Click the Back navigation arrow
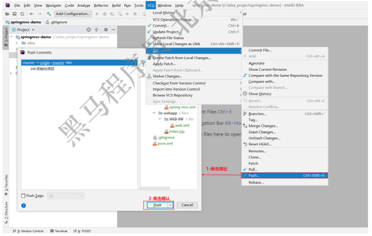372x236 pixels. pos(32,14)
